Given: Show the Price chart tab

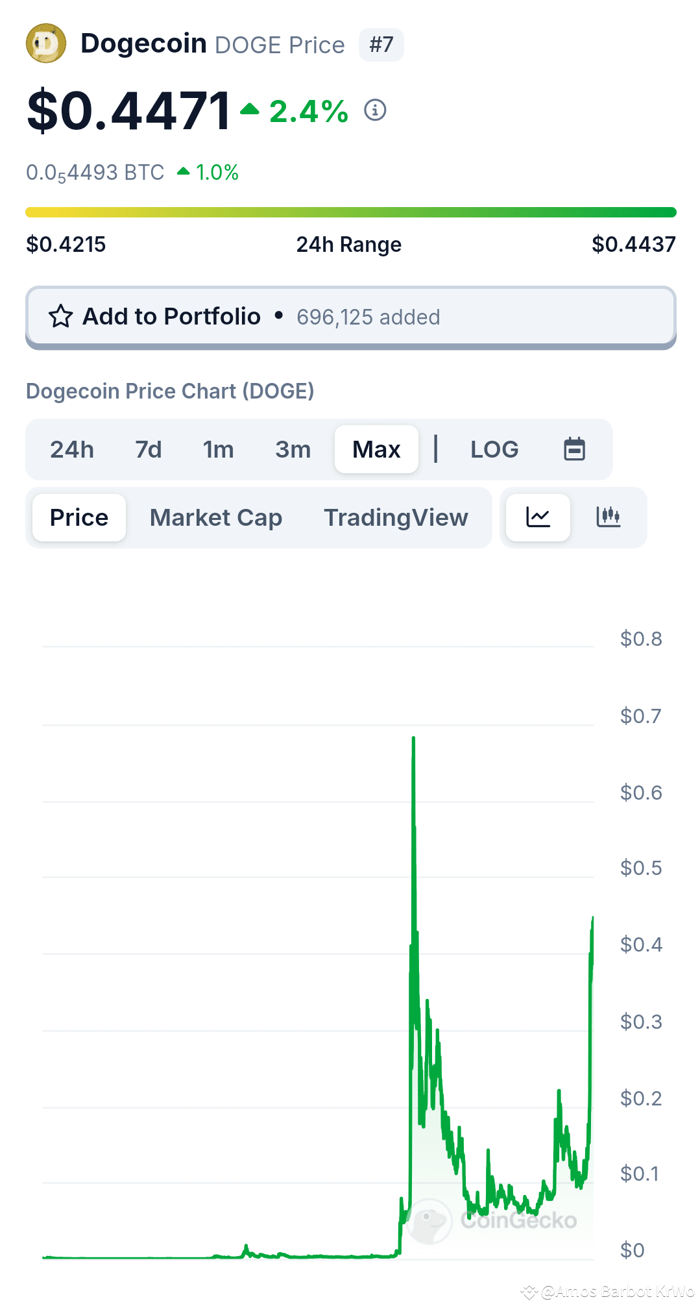Looking at the screenshot, I should pyautogui.click(x=79, y=517).
